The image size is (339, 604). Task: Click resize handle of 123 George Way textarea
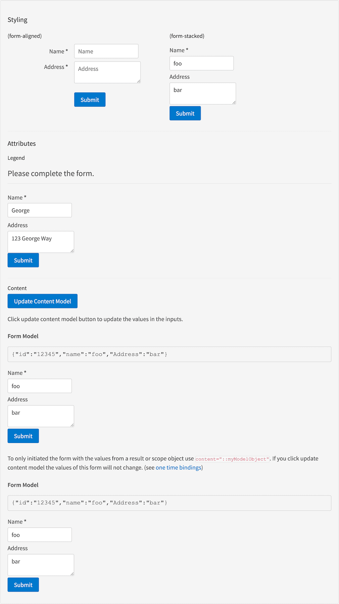coord(72,251)
